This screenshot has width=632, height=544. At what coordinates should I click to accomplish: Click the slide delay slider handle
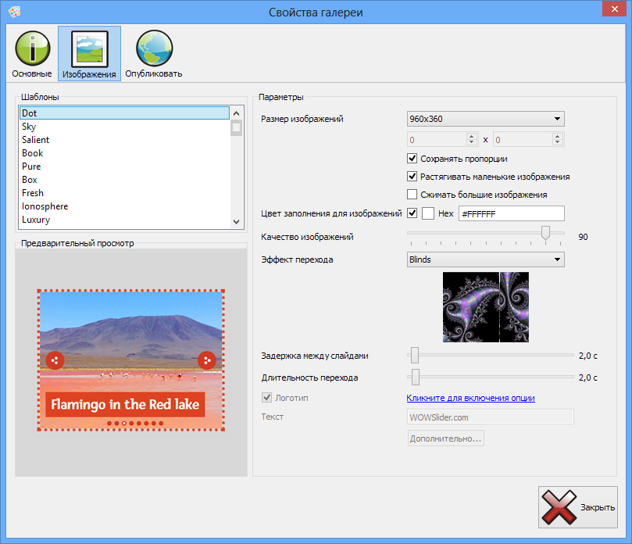click(415, 356)
